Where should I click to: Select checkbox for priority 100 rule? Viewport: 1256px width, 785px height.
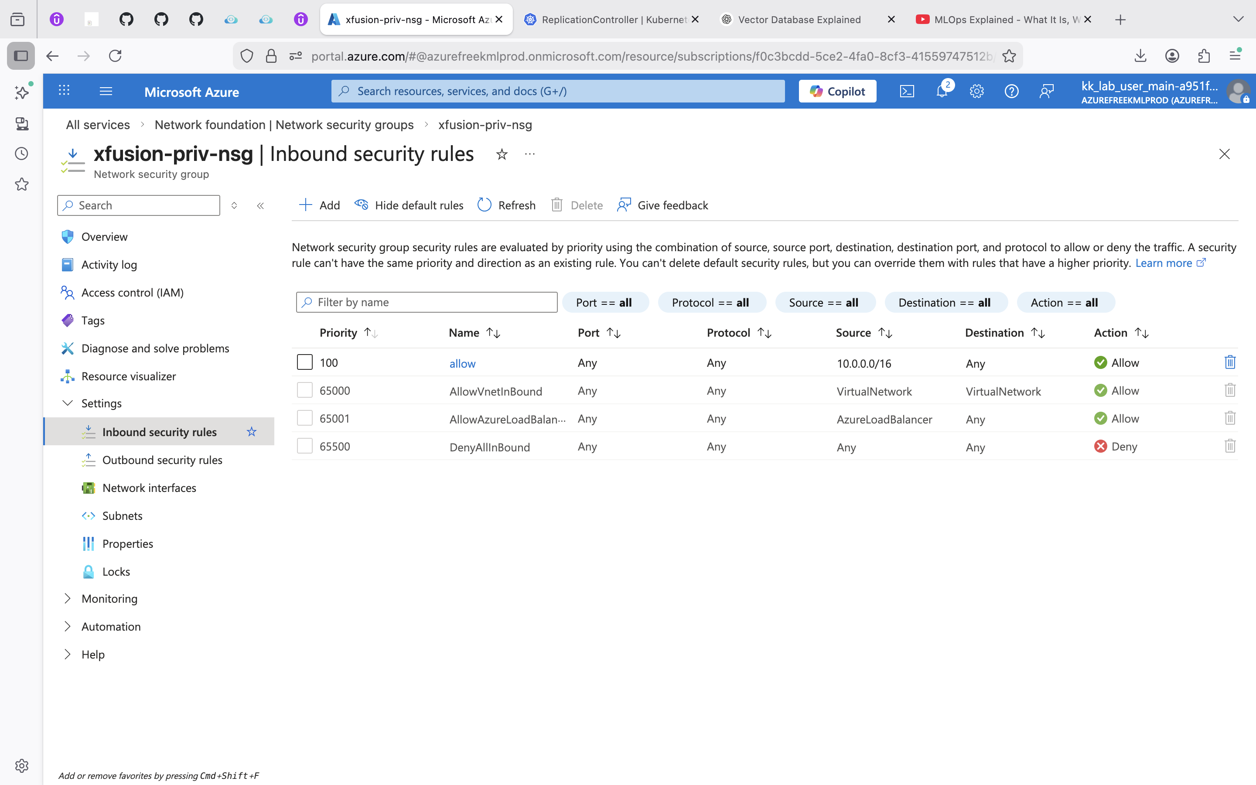305,362
